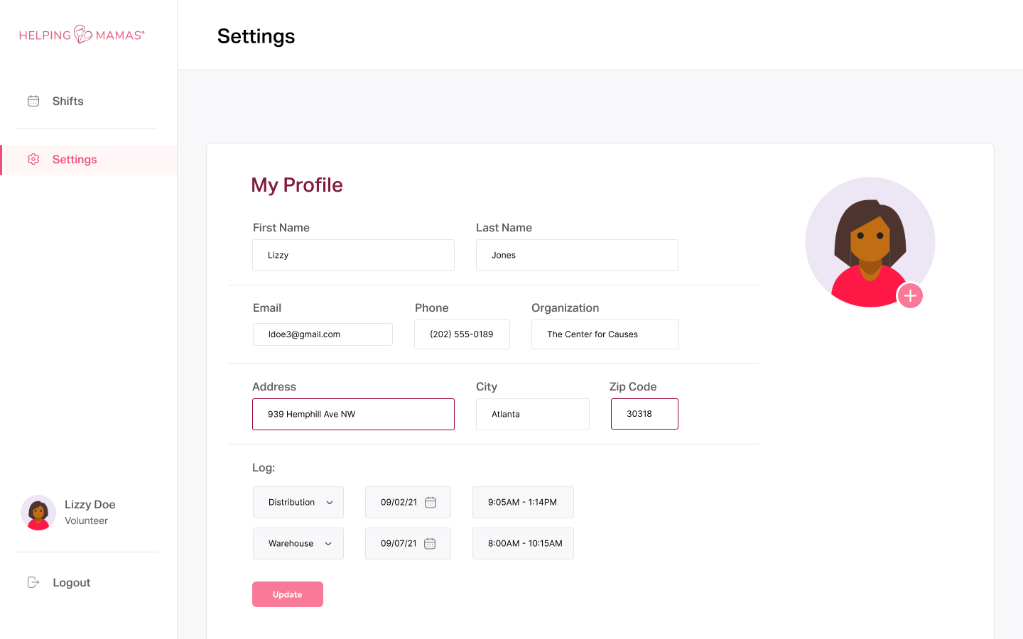Edit the First Name field containing Lizzy
Viewport: 1023px width, 639px height.
pos(353,255)
